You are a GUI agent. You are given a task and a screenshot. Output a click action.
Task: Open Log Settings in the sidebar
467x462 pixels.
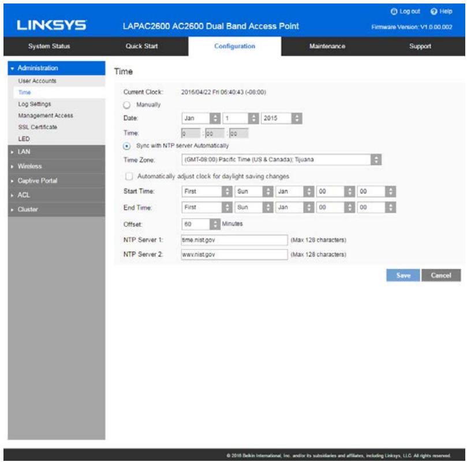click(35, 104)
